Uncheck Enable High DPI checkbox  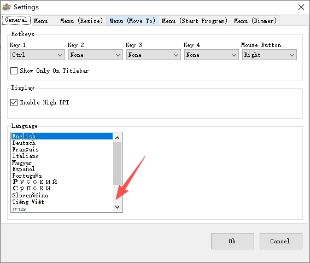click(14, 102)
